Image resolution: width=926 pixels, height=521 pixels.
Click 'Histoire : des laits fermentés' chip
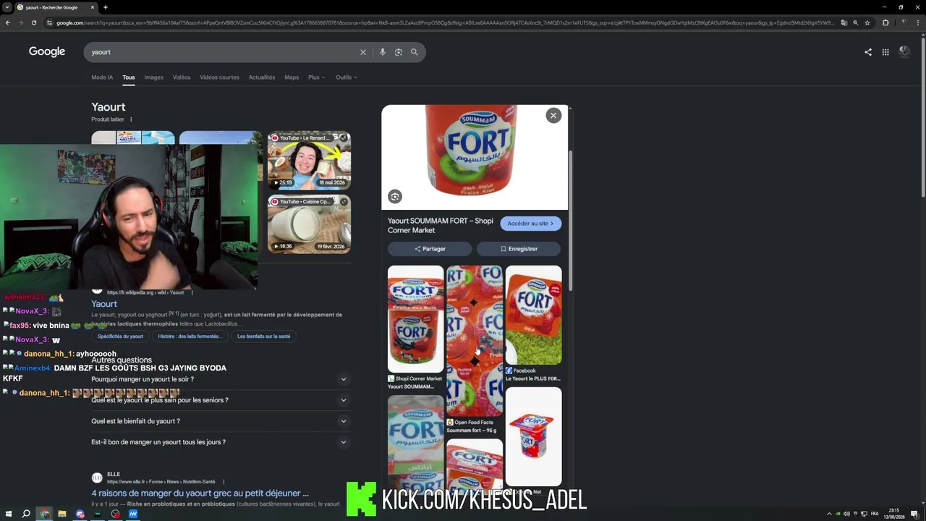coord(190,336)
